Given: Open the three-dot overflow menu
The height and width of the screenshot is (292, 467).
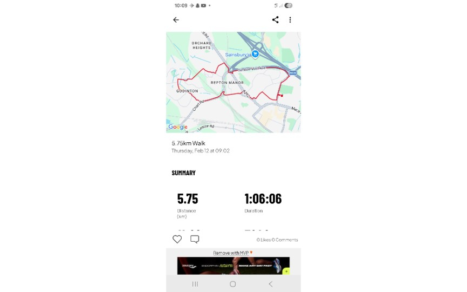Looking at the screenshot, I should click(290, 20).
